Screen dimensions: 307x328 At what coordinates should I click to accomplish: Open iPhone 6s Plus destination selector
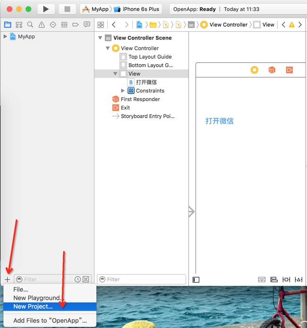click(137, 9)
